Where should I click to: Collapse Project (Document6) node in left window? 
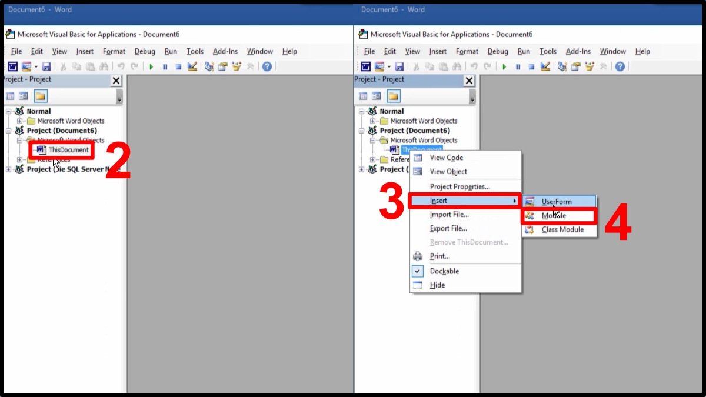coord(9,131)
